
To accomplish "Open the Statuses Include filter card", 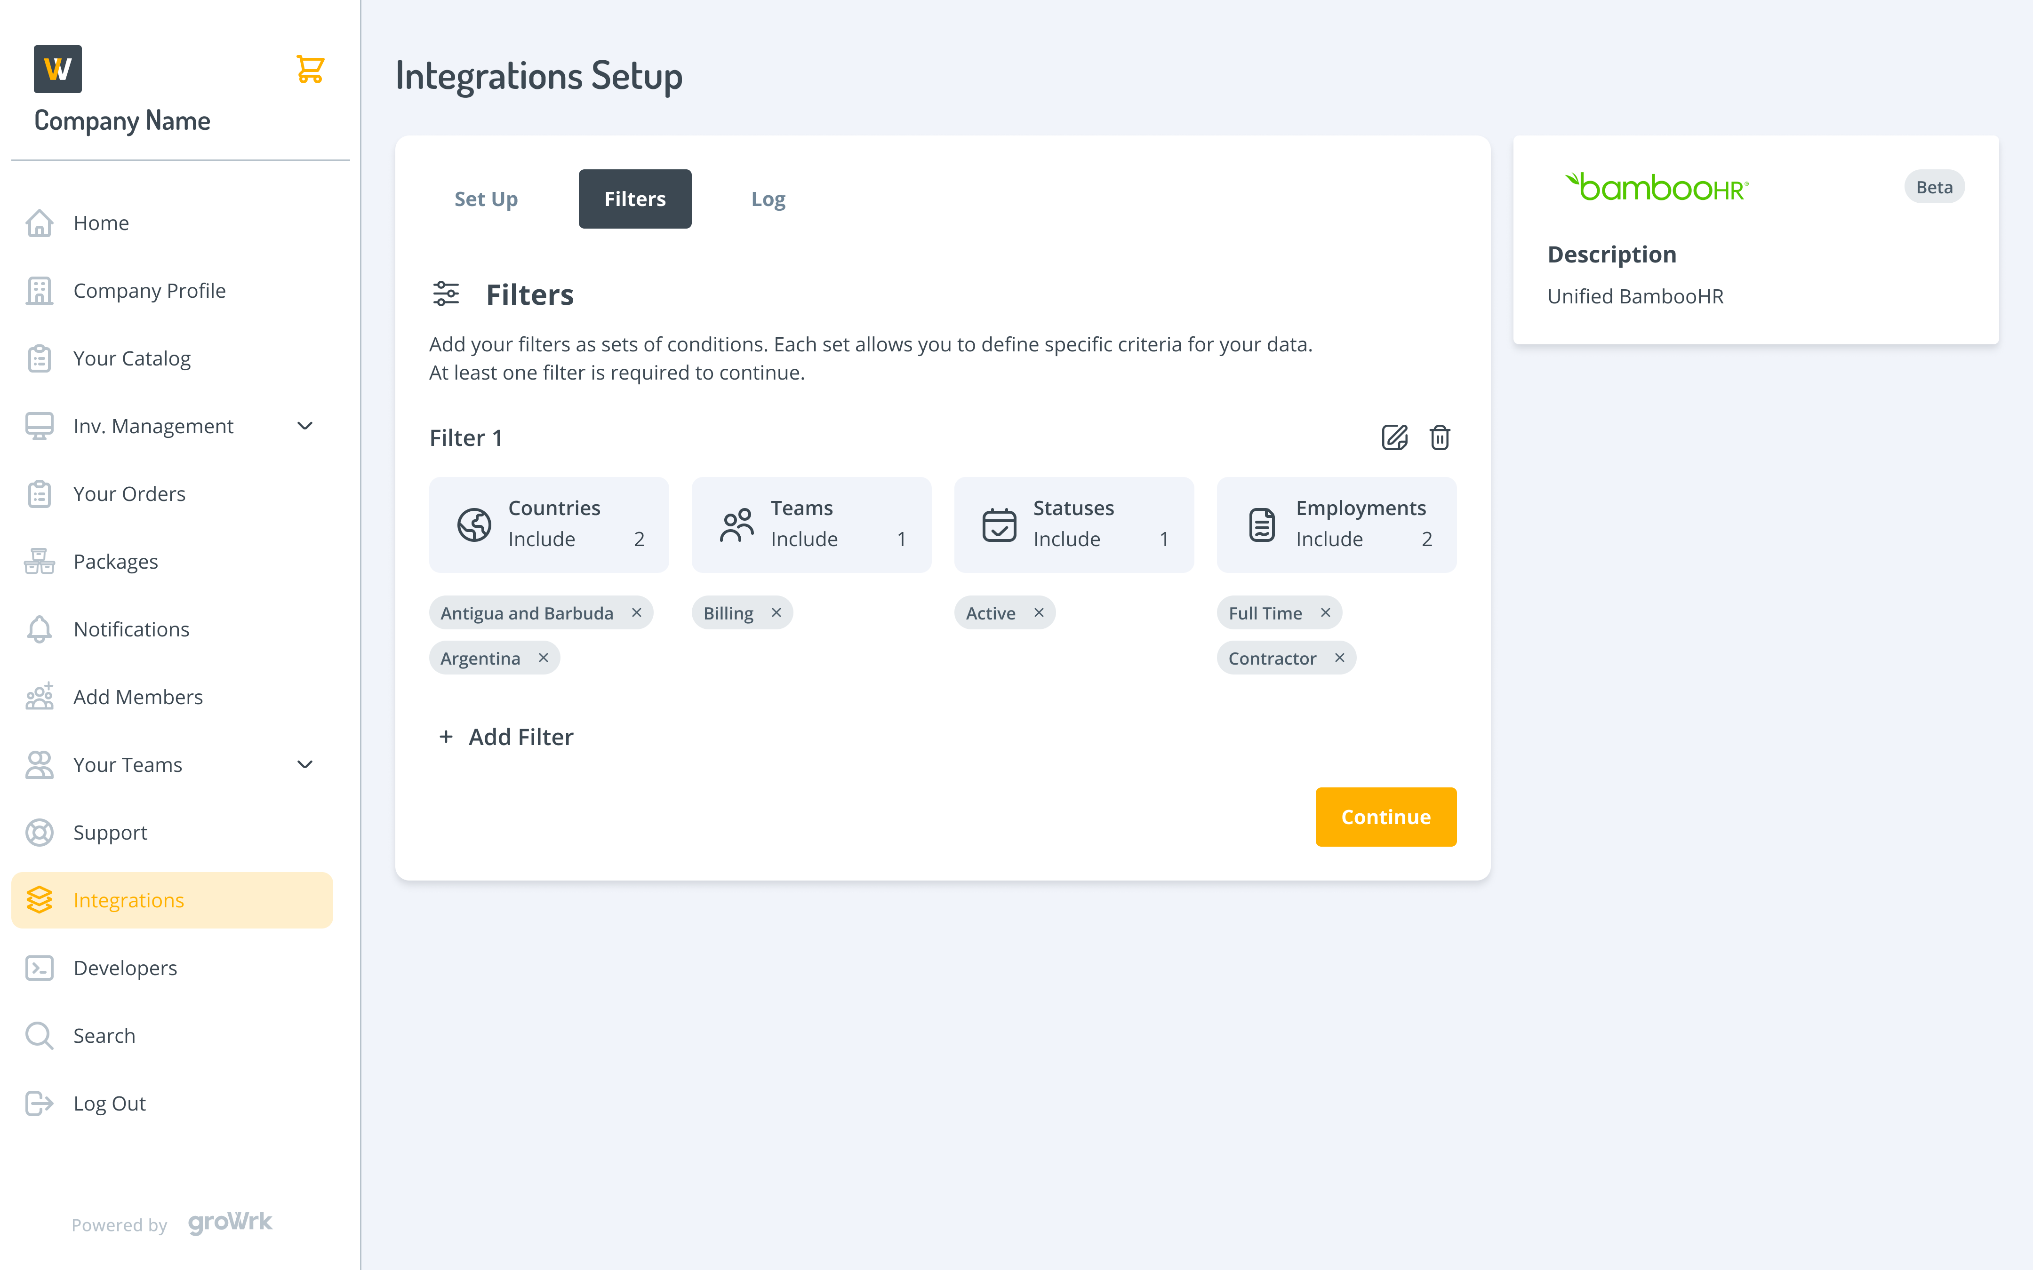I will tap(1073, 524).
